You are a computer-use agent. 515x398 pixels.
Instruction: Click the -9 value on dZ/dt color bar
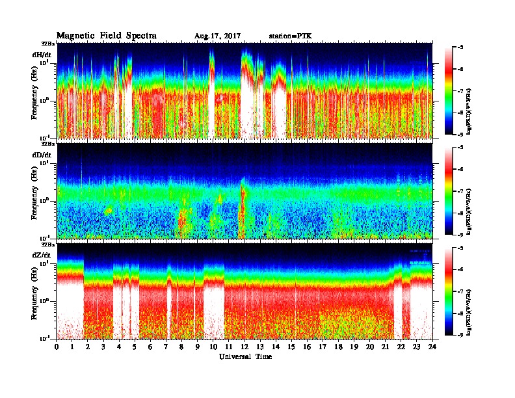coord(460,335)
